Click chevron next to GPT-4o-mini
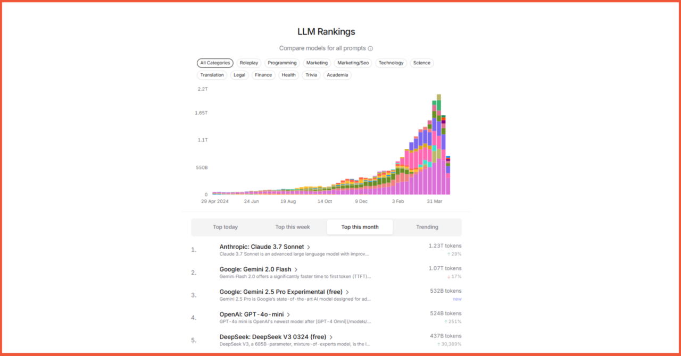681x356 pixels. point(288,315)
